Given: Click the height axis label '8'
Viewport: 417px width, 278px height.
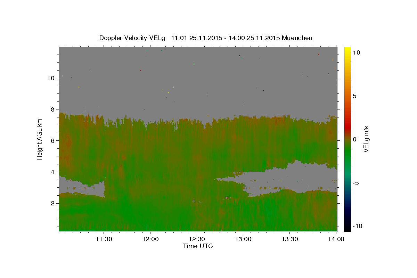Looking at the screenshot, I should pyautogui.click(x=52, y=109).
